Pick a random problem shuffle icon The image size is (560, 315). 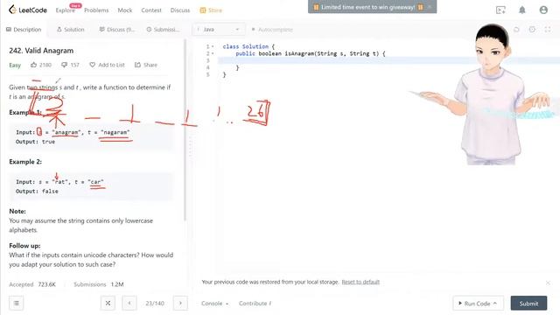(108, 304)
